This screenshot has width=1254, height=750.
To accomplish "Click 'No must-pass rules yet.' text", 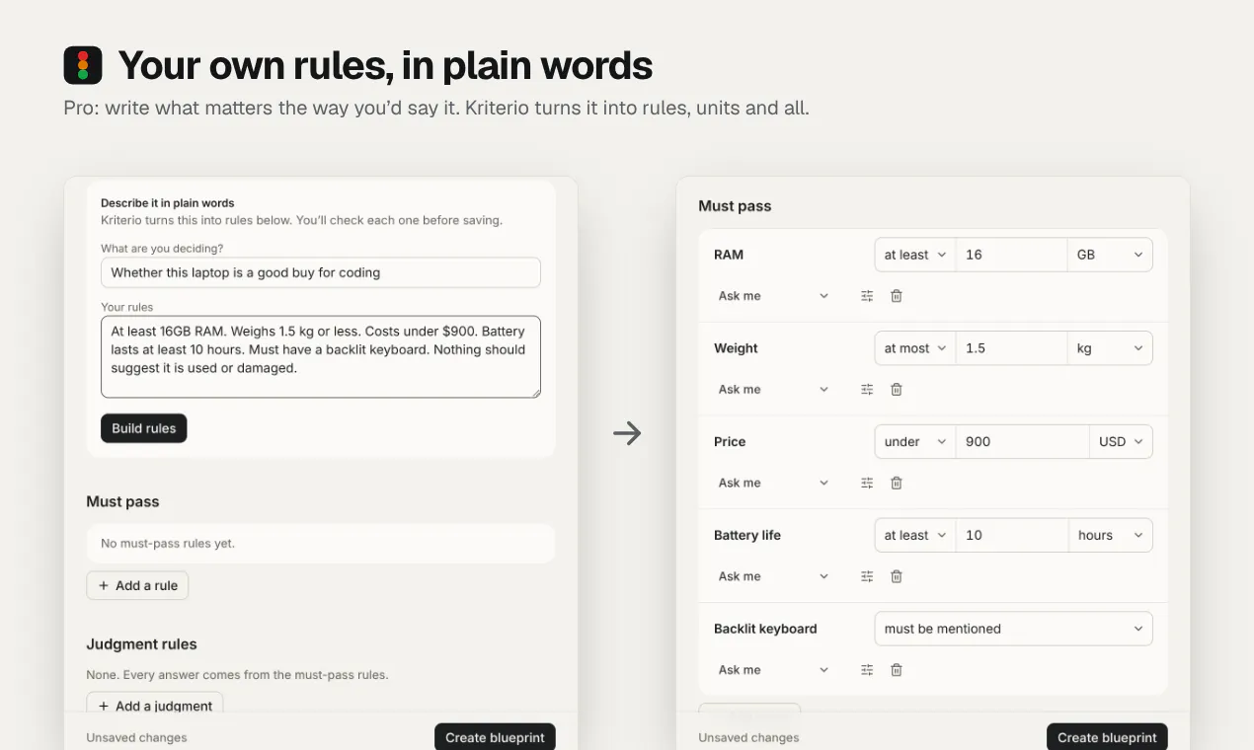I will 168,544.
